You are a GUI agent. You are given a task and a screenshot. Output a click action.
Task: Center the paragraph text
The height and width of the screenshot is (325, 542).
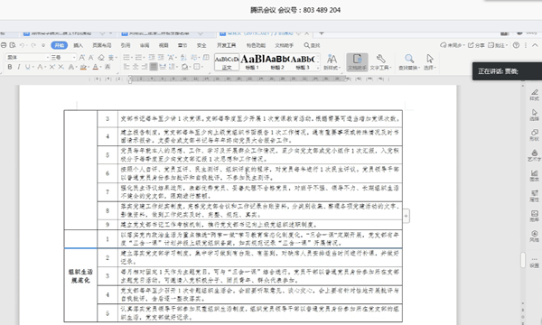point(135,67)
